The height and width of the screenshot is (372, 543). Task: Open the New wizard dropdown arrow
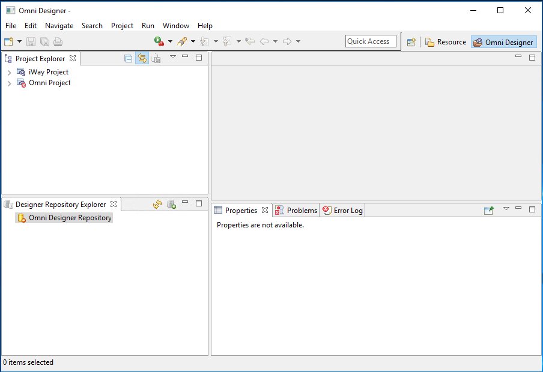pos(19,41)
